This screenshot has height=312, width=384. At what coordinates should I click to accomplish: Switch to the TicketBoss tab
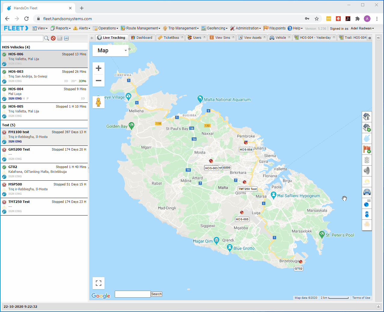[170, 38]
